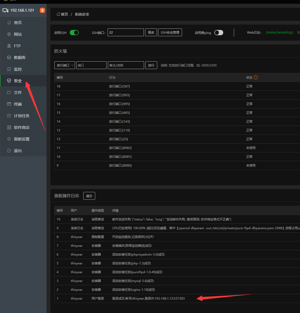300x313 pixels.
Task: Enable the 启用禁ping switch
Action: point(219,33)
